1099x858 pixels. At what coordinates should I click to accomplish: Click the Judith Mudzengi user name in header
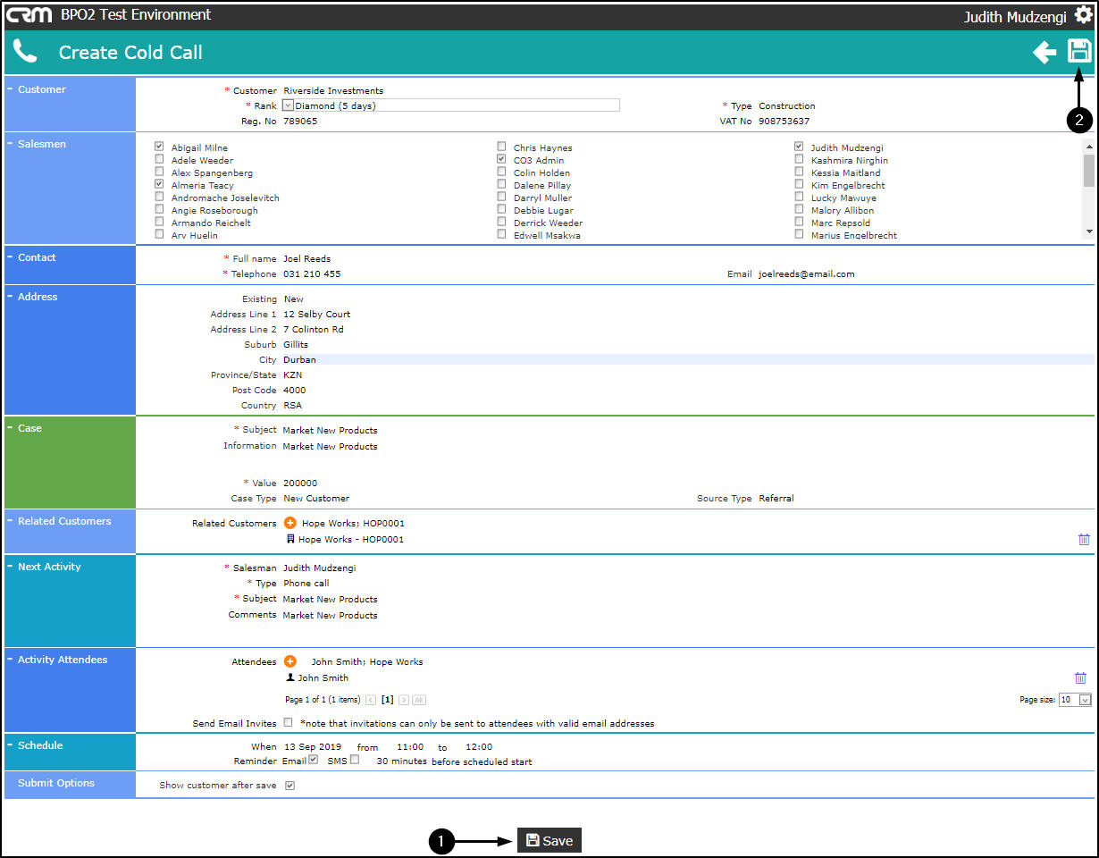[x=1015, y=16]
